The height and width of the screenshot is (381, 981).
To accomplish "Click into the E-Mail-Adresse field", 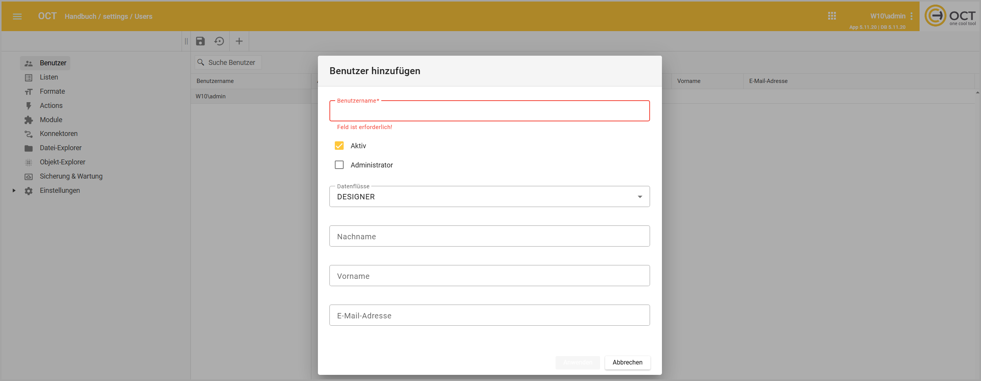I will tap(489, 315).
